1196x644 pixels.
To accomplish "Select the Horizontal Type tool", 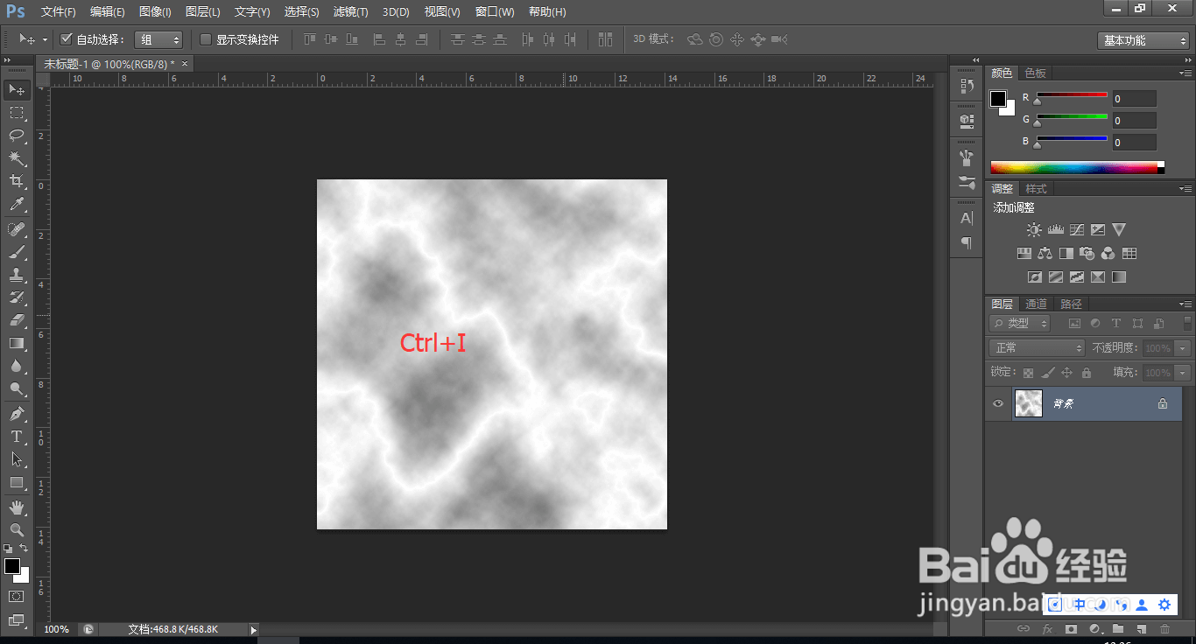I will point(17,436).
